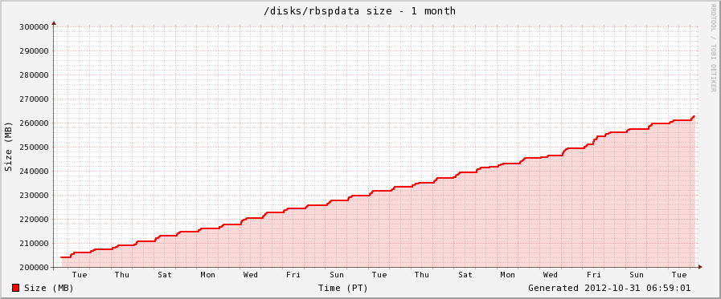This screenshot has height=299, width=721.
Task: Click the last Tue label on x-axis
Action: [x=679, y=275]
